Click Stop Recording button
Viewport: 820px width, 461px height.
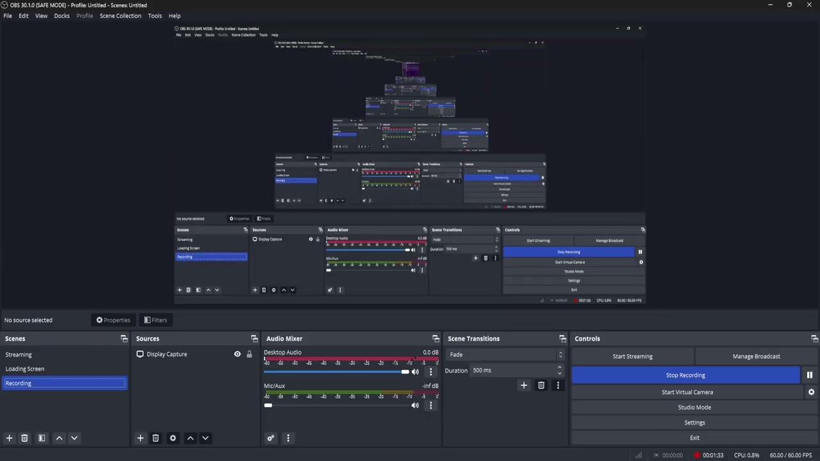(x=685, y=375)
